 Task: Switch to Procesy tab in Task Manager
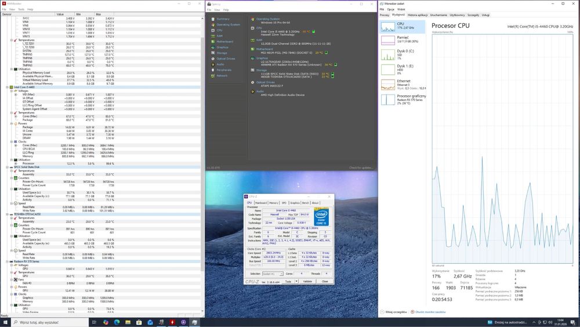[x=385, y=15]
